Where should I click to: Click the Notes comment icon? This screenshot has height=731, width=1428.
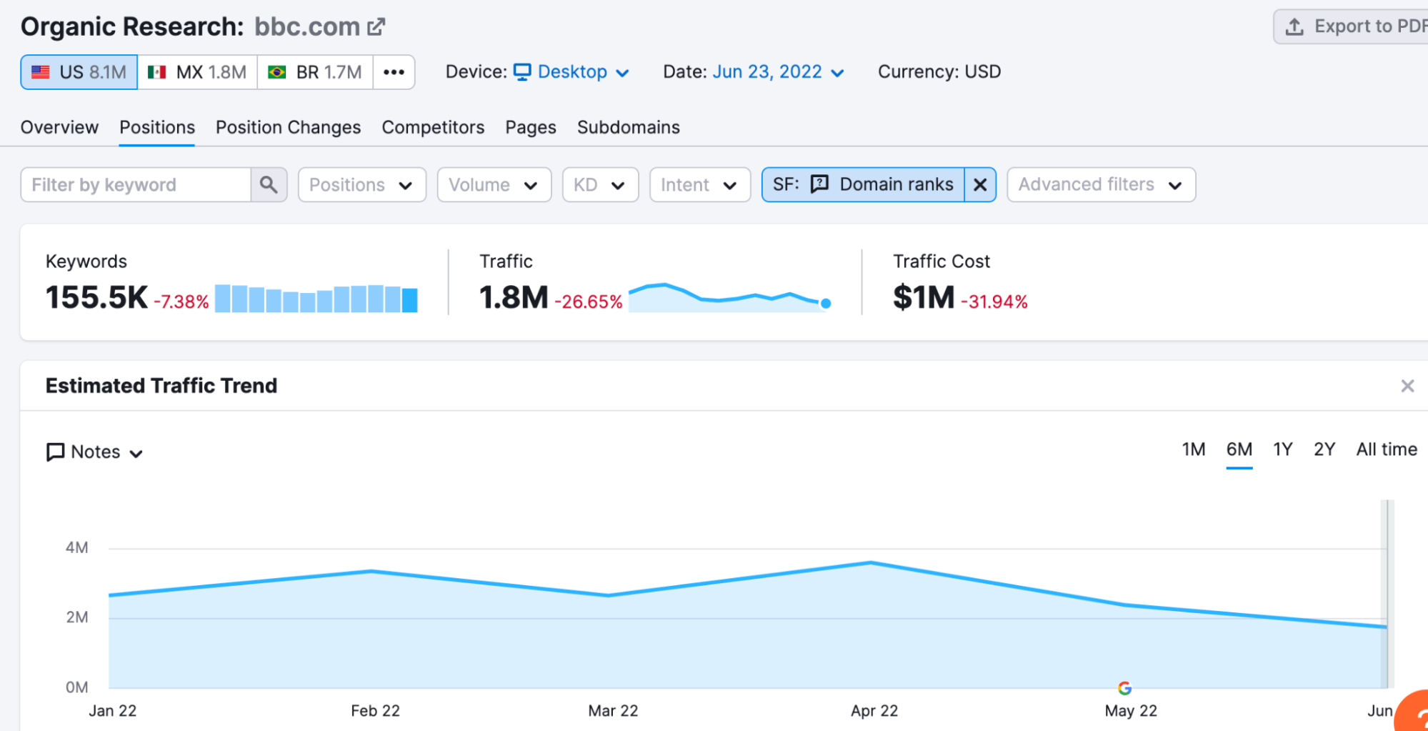click(55, 452)
